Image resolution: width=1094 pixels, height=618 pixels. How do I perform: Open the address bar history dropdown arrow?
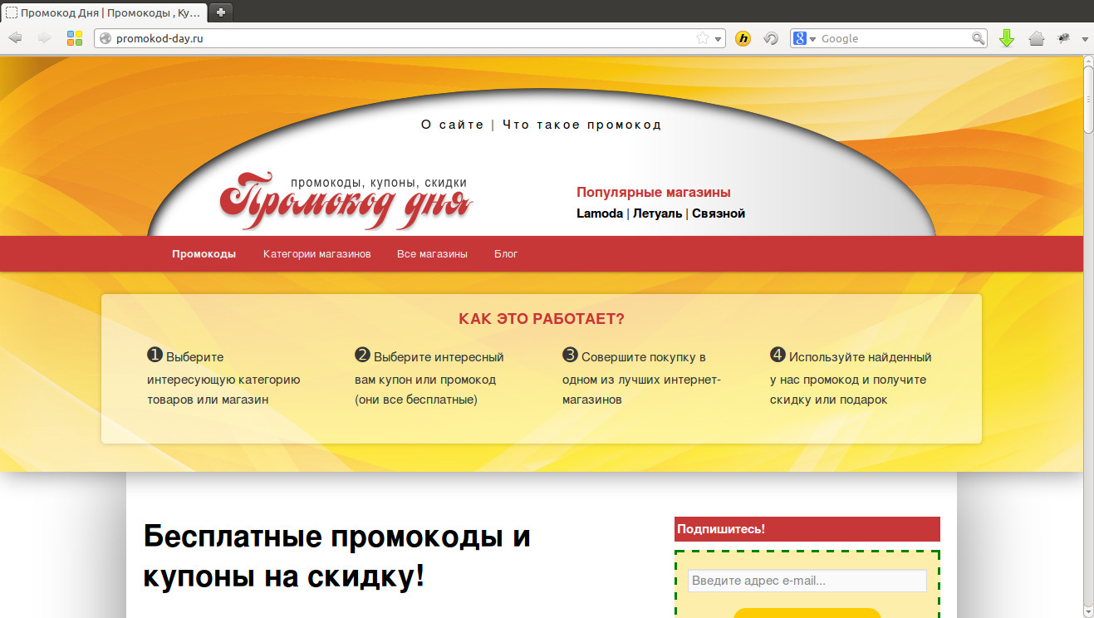718,39
